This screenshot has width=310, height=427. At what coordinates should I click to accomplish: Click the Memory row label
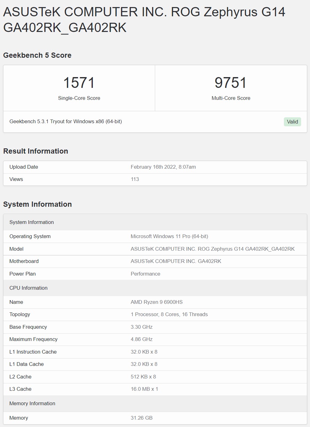[19, 418]
